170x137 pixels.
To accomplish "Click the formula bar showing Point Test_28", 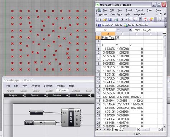I will pos(150,30).
